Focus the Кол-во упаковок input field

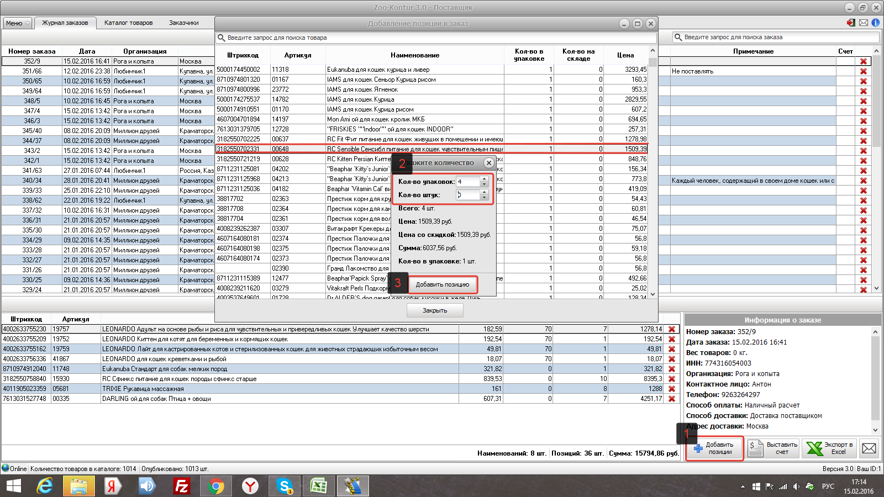coord(468,182)
